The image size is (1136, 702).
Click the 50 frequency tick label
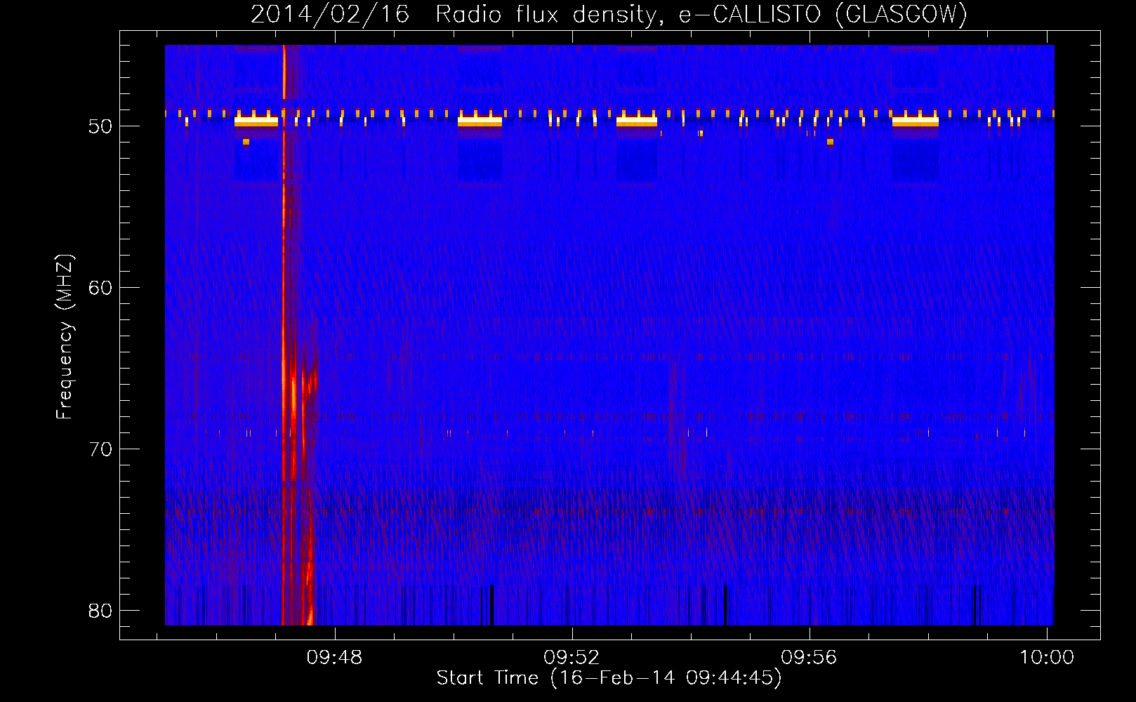coord(100,126)
